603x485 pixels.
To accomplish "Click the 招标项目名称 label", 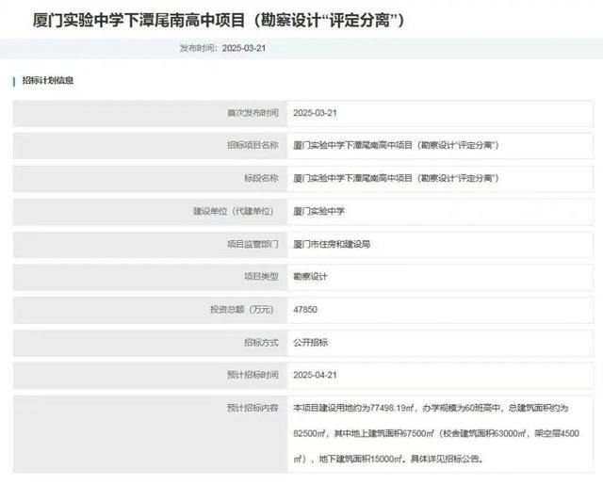I will click(253, 145).
